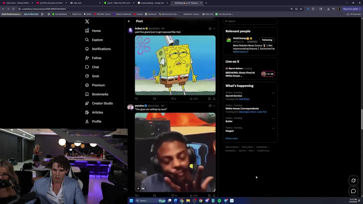Go to Home in X sidebar
363x204 pixels.
[93, 31]
